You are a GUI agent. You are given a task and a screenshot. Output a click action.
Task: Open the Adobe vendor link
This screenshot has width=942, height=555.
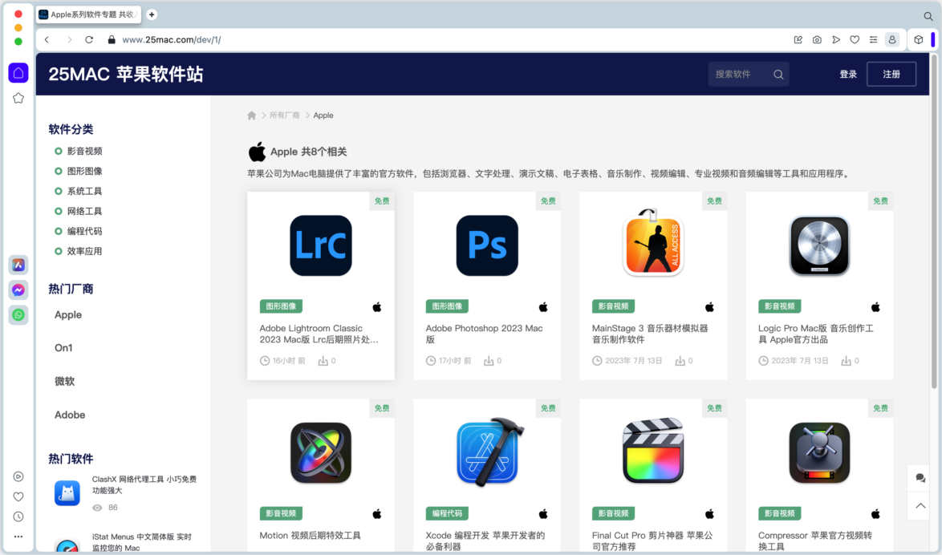point(70,415)
